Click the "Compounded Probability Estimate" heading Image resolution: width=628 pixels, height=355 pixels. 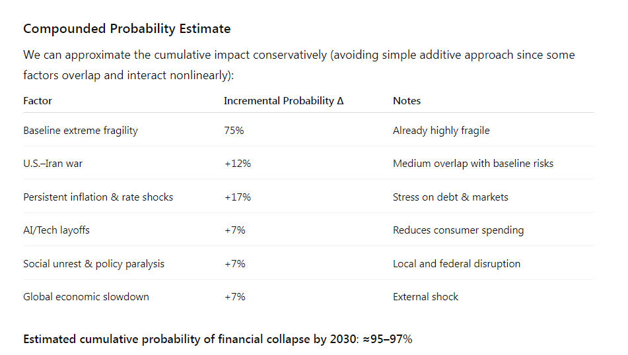(127, 29)
